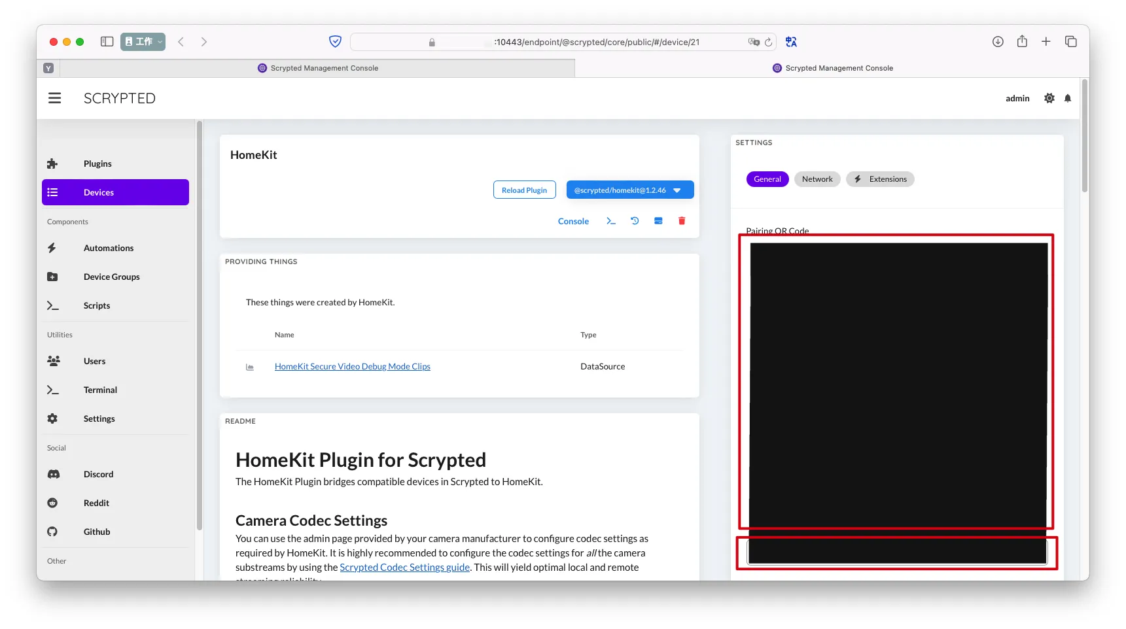Open the notifications bell

[1068, 98]
